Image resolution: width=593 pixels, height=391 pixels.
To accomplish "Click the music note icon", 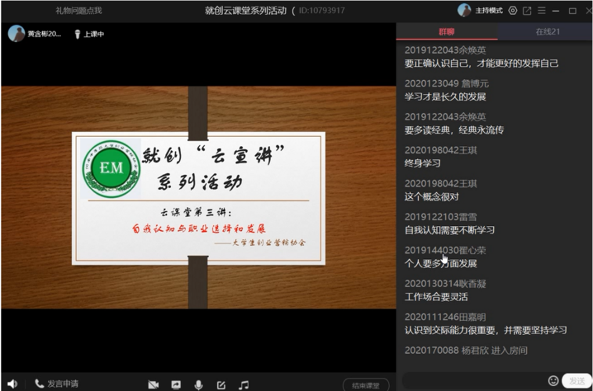I will pyautogui.click(x=244, y=385).
